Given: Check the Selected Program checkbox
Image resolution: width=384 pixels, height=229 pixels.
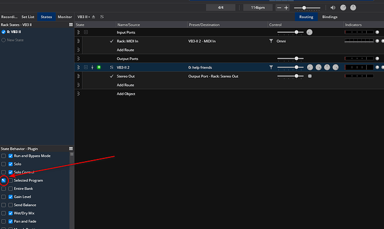Looking at the screenshot, I should [11, 181].
